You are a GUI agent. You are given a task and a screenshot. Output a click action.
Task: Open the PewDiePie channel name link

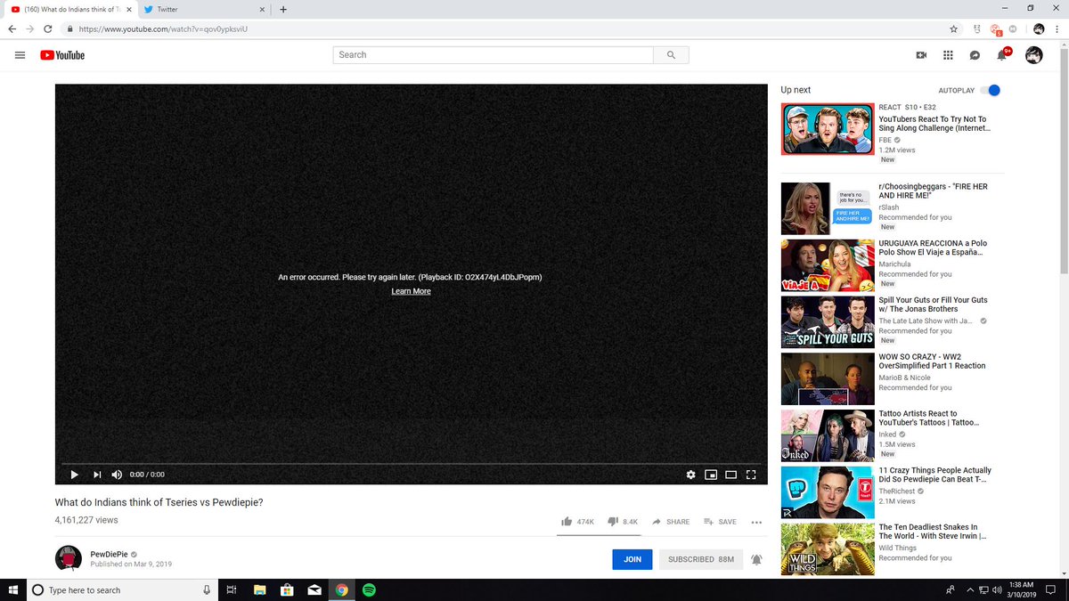(x=110, y=554)
